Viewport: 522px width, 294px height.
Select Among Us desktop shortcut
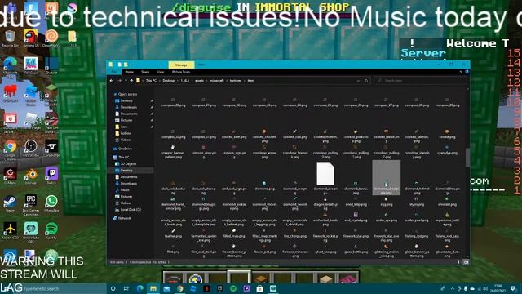31,38
